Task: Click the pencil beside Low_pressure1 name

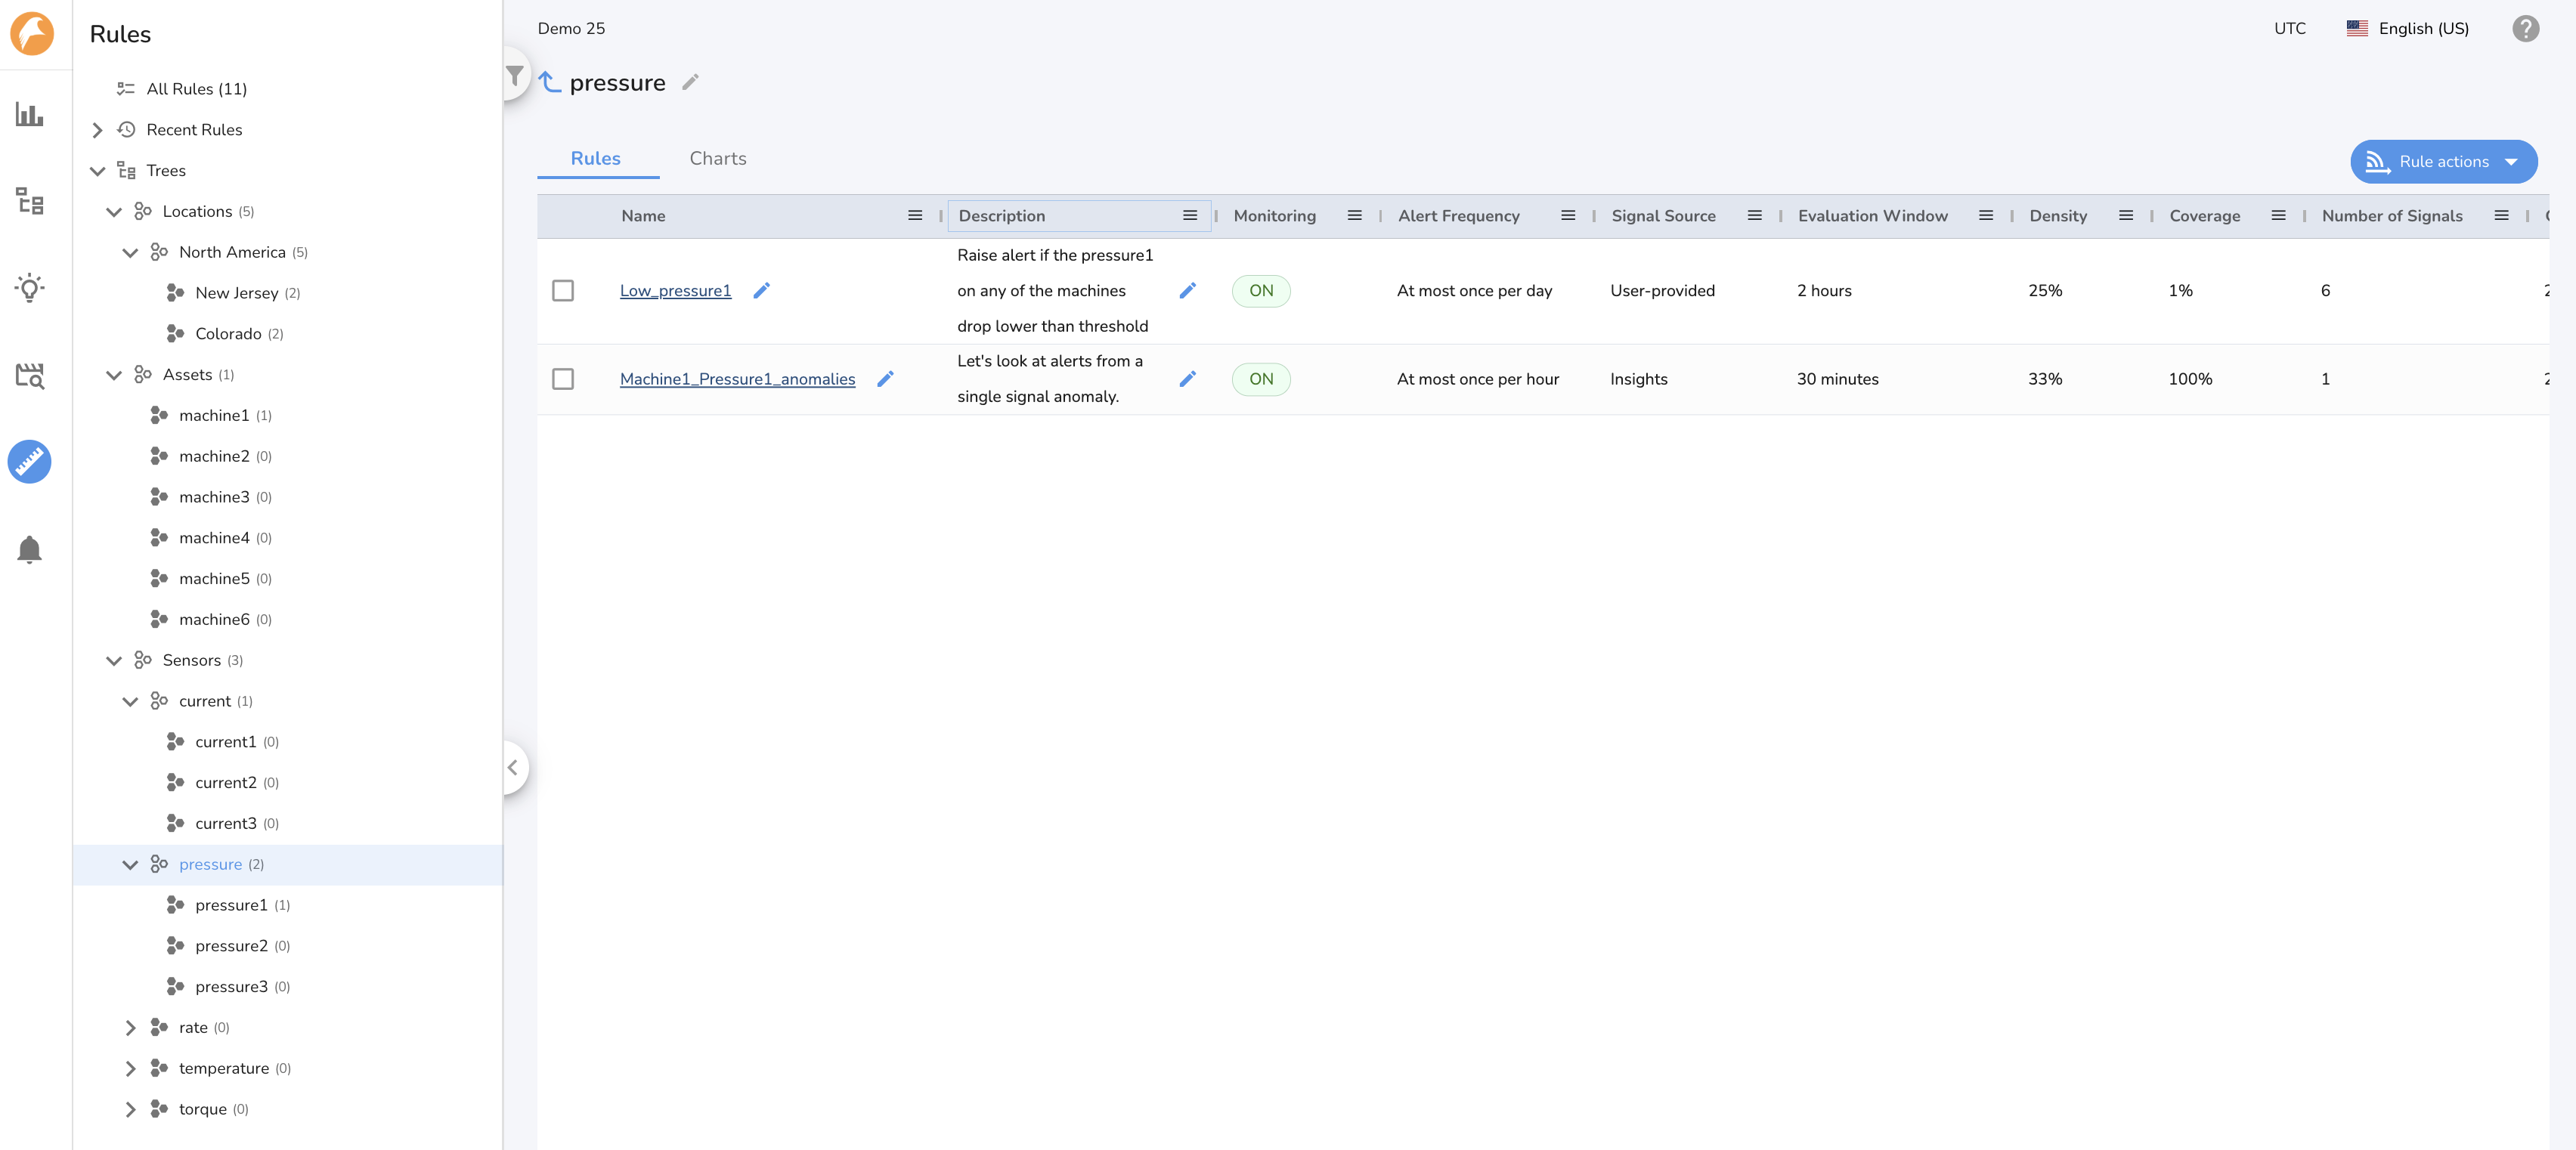Action: (762, 290)
